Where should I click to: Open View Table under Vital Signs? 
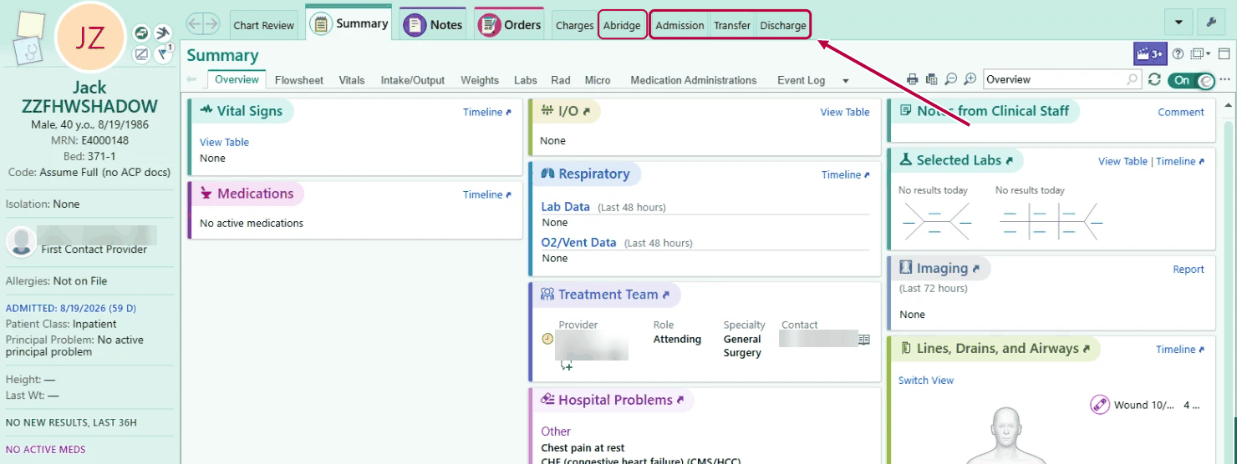224,142
